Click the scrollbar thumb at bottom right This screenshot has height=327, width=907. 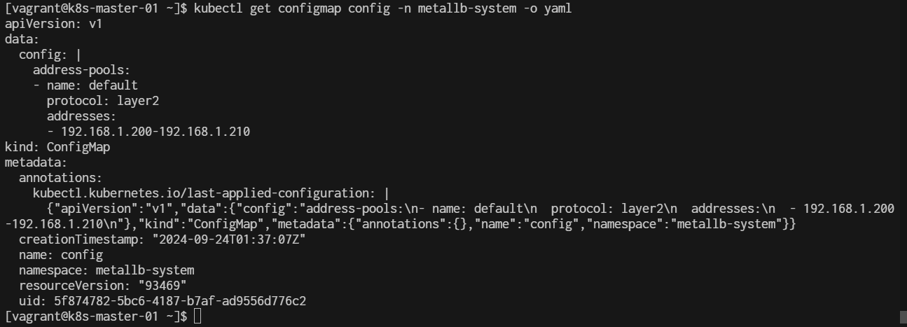click(x=903, y=316)
